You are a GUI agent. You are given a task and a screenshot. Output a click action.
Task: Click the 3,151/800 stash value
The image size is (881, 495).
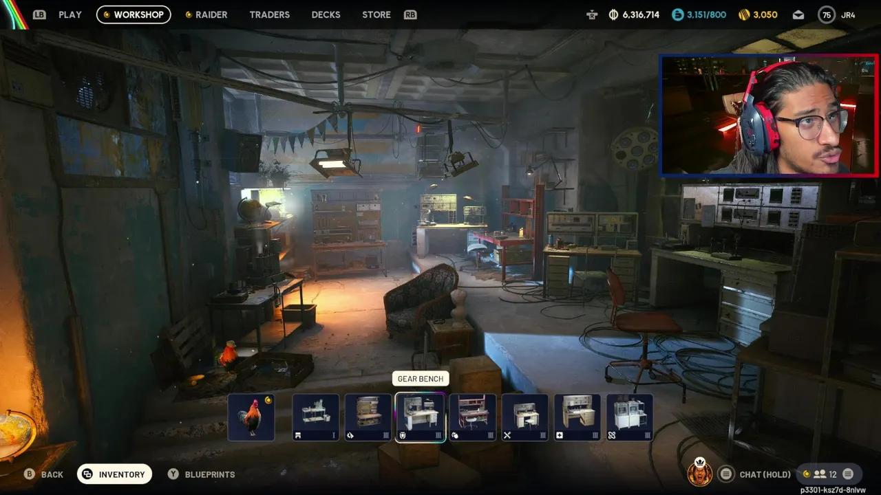click(707, 14)
